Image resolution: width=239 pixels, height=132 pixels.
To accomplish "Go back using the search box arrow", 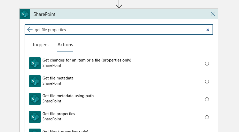I will pos(30,30).
